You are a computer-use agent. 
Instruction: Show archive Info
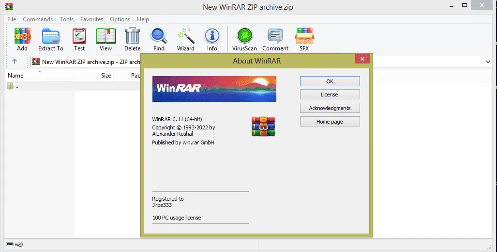[212, 39]
